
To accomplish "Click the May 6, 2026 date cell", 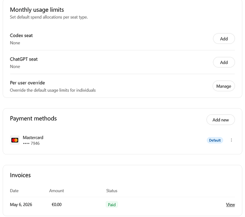I will (x=21, y=204).
